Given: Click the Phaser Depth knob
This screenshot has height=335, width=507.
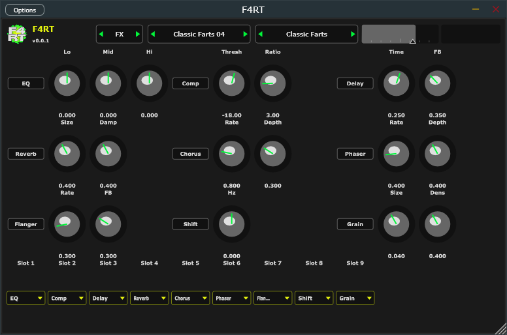Looking at the screenshot, I should point(438,153).
